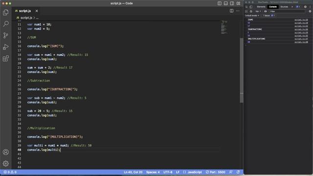Click the //Subtraction comment line
Viewport: 313px width, 176px height.
[39, 81]
